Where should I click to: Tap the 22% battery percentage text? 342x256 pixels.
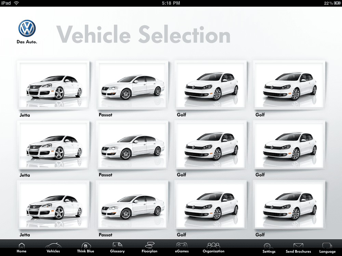(328, 3)
